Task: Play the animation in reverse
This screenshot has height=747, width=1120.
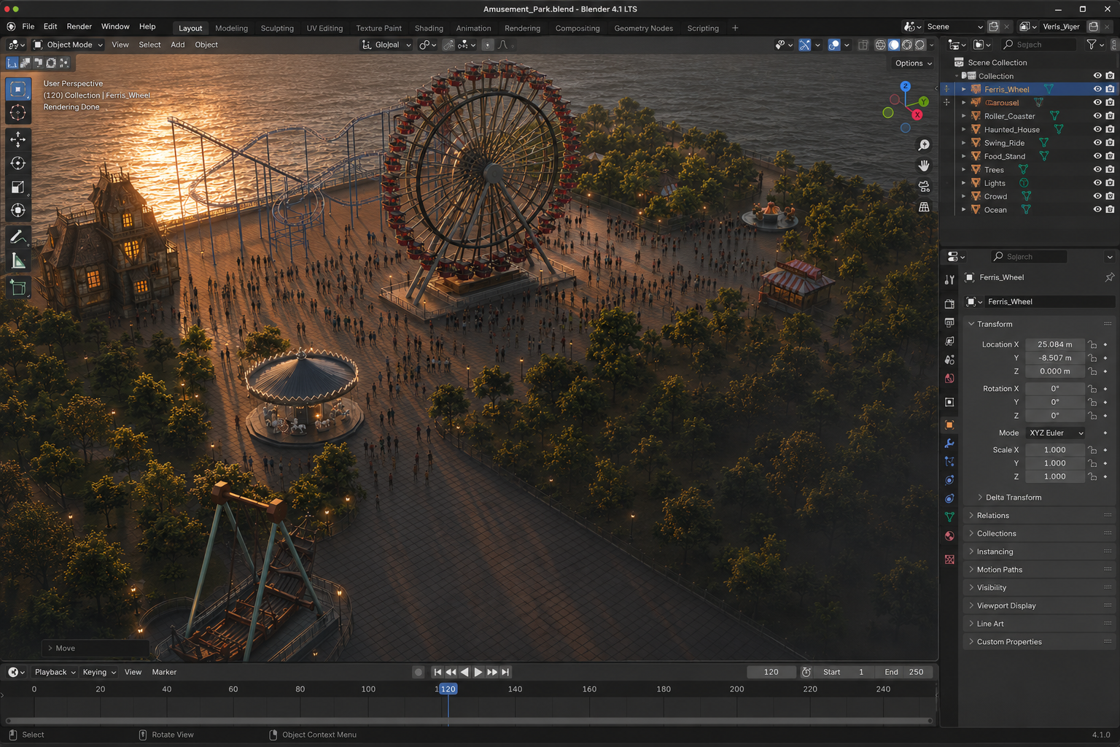Action: pyautogui.click(x=464, y=672)
